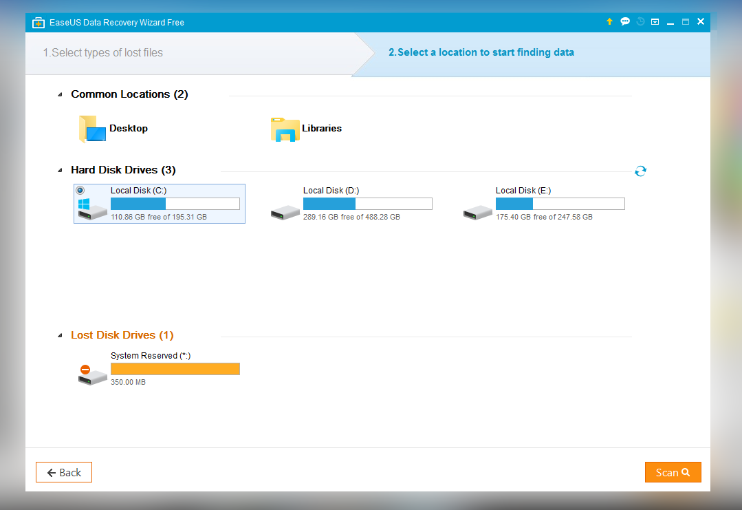
Task: Select the Libraries folder icon
Action: (285, 129)
